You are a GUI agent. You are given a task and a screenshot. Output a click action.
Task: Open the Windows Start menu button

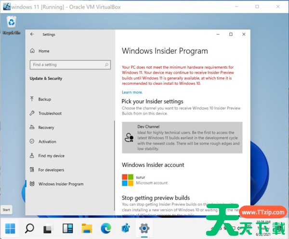click(x=10, y=228)
